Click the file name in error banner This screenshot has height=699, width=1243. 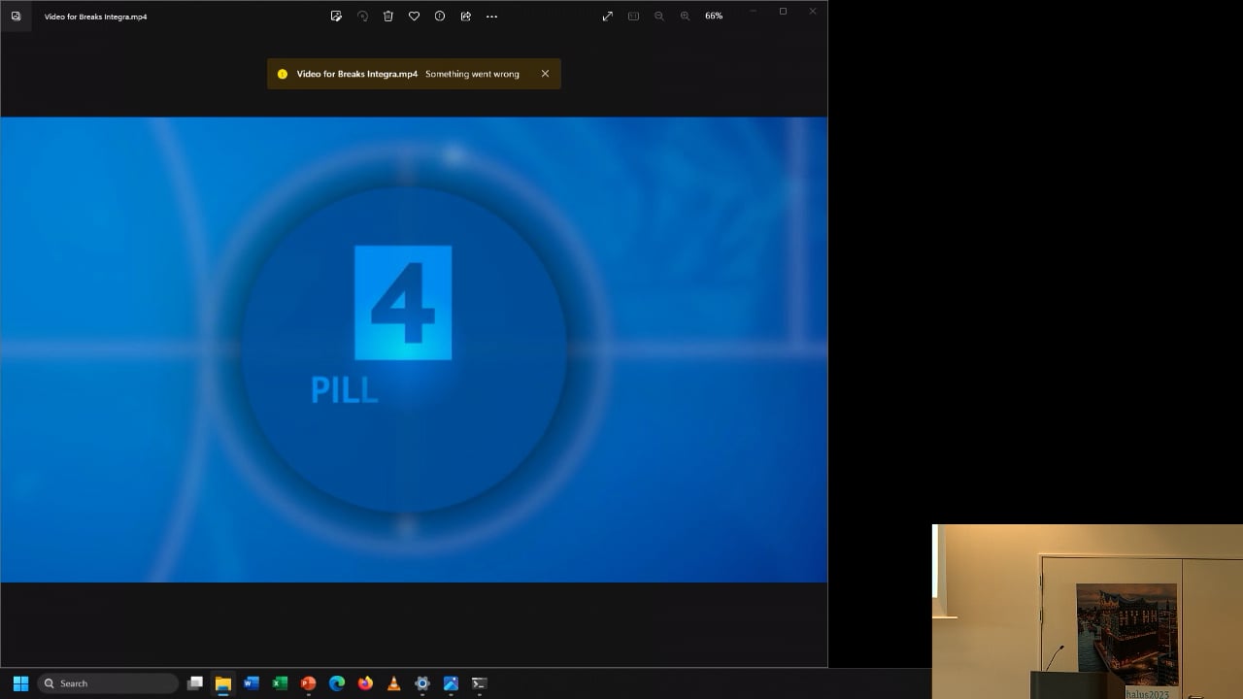click(x=357, y=74)
